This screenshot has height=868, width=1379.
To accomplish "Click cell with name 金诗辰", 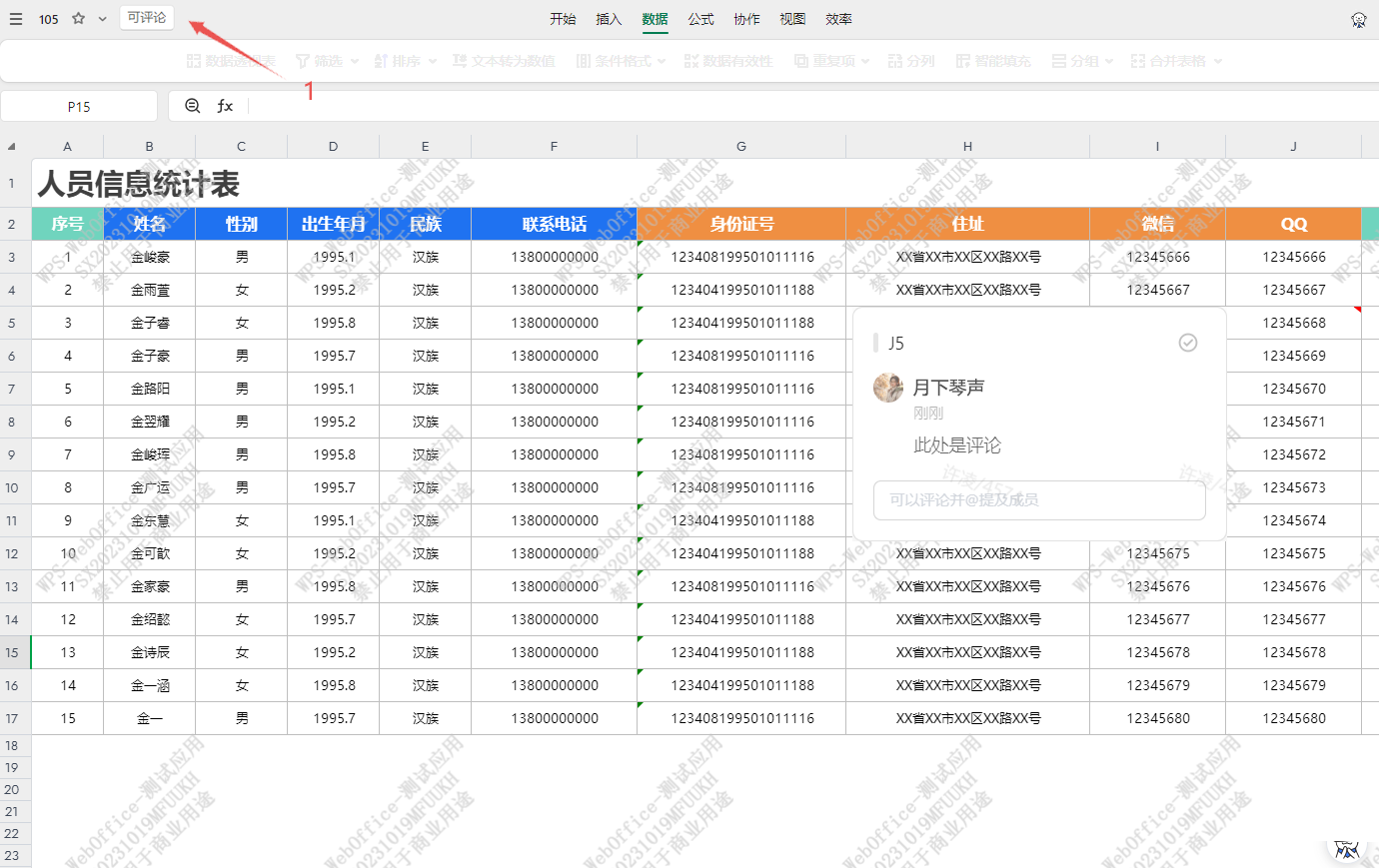I will coord(150,652).
